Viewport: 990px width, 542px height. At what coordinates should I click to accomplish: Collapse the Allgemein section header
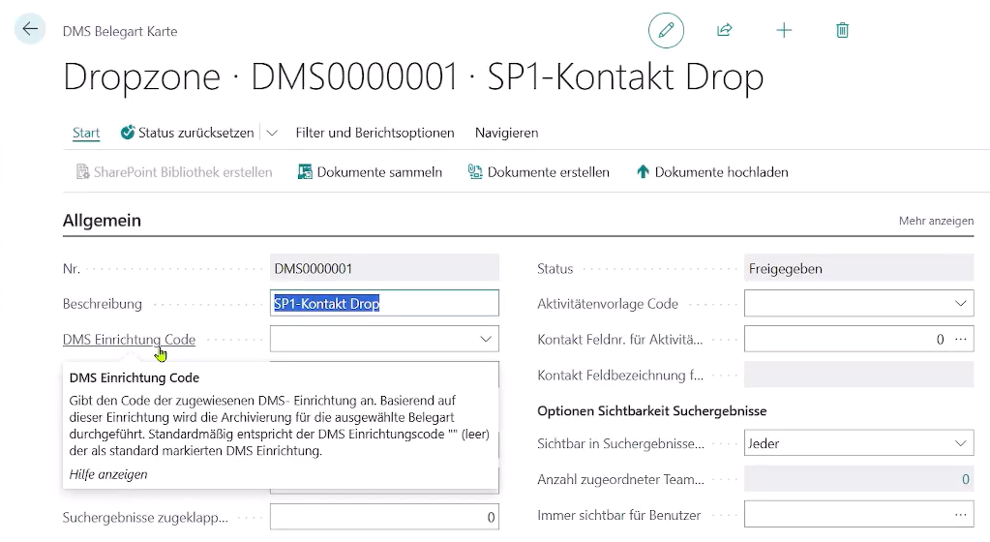click(x=102, y=221)
